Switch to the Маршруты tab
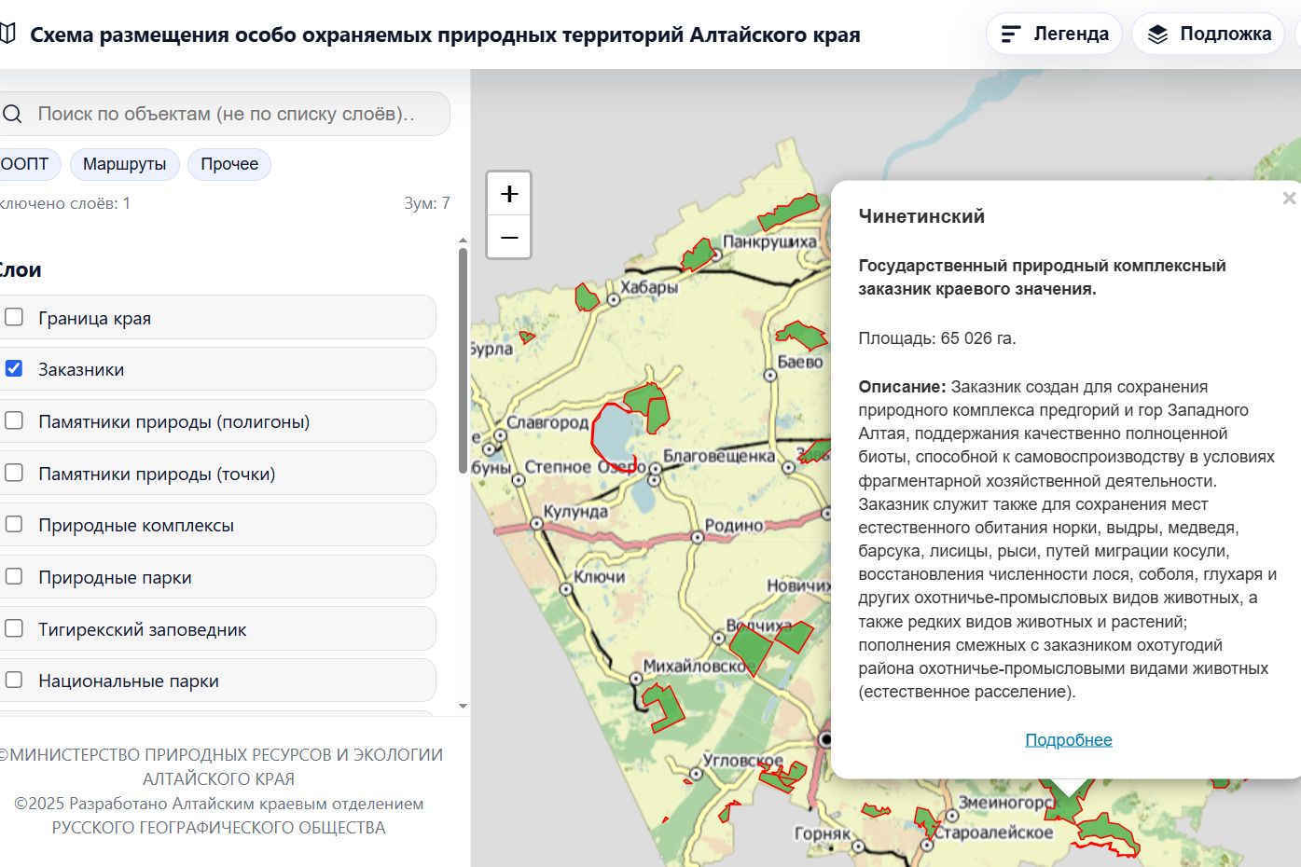Image resolution: width=1301 pixels, height=867 pixels. (x=124, y=164)
